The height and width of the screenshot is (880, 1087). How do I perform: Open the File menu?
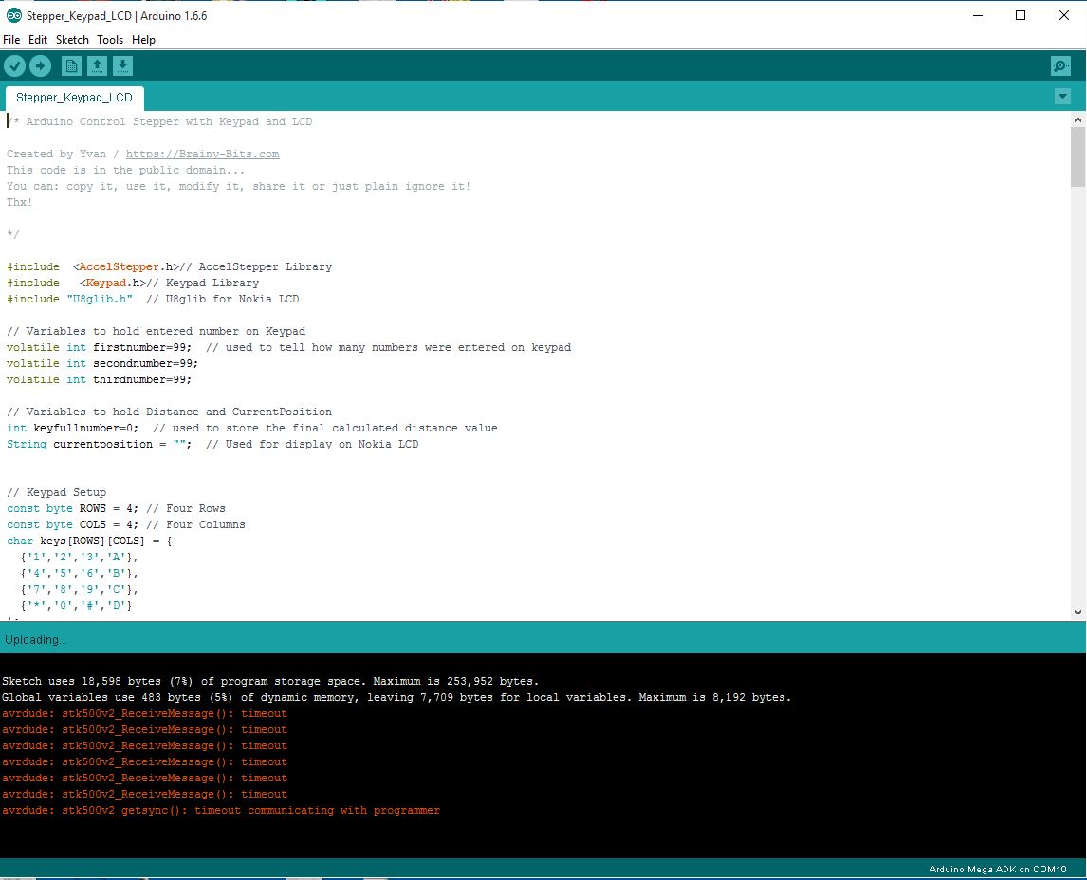tap(10, 40)
